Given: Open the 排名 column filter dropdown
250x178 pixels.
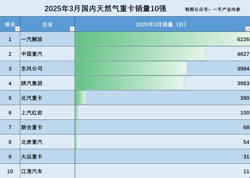Looking at the screenshot, I should (17, 29).
